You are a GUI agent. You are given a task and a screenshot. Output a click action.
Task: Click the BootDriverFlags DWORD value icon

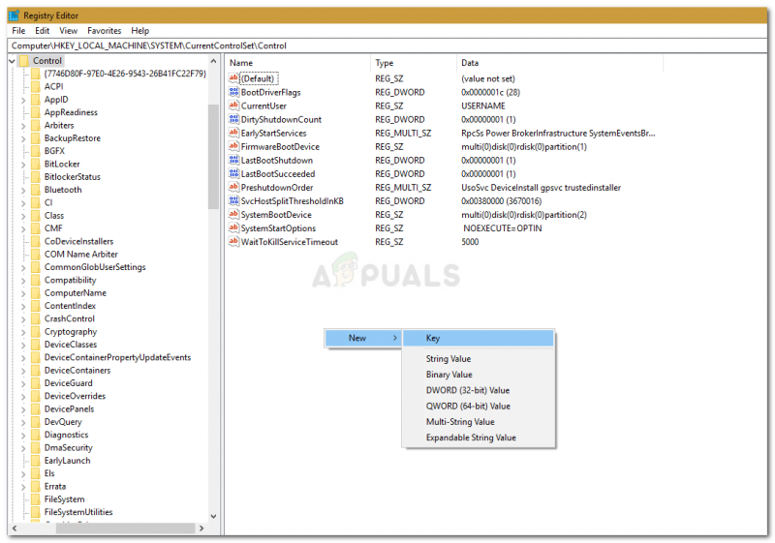click(233, 92)
